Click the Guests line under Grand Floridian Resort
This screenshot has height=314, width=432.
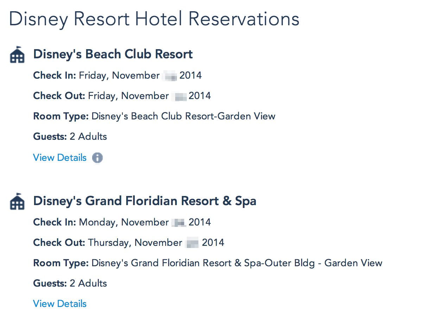[70, 283]
